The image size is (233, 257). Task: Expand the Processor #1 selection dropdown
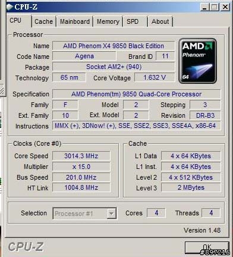(111, 214)
